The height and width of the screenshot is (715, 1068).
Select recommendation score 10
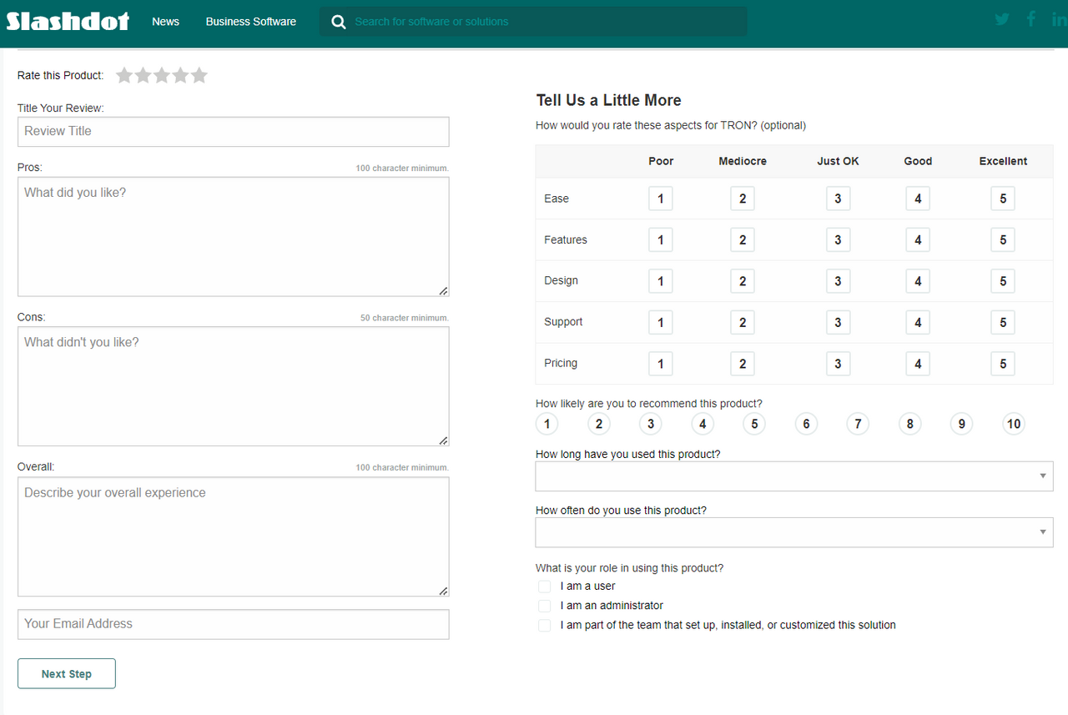1014,424
